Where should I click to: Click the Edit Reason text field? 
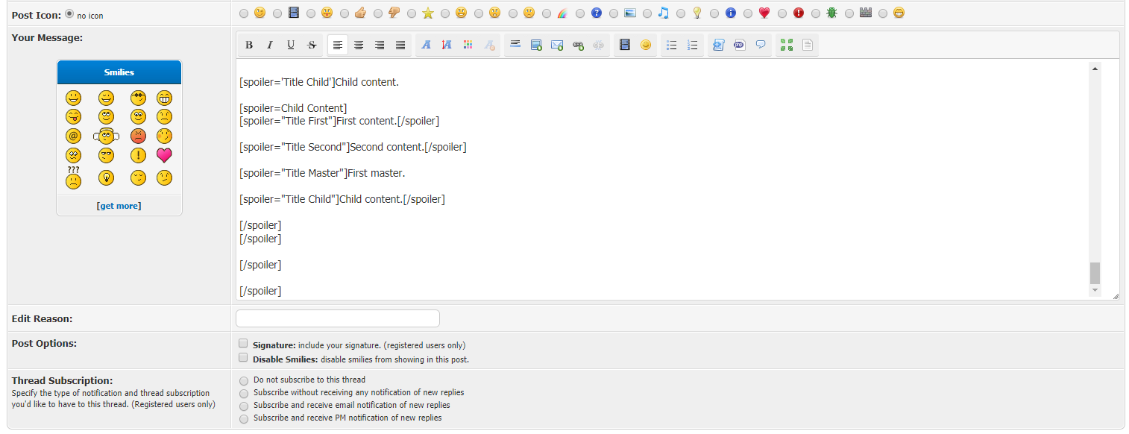coord(338,318)
